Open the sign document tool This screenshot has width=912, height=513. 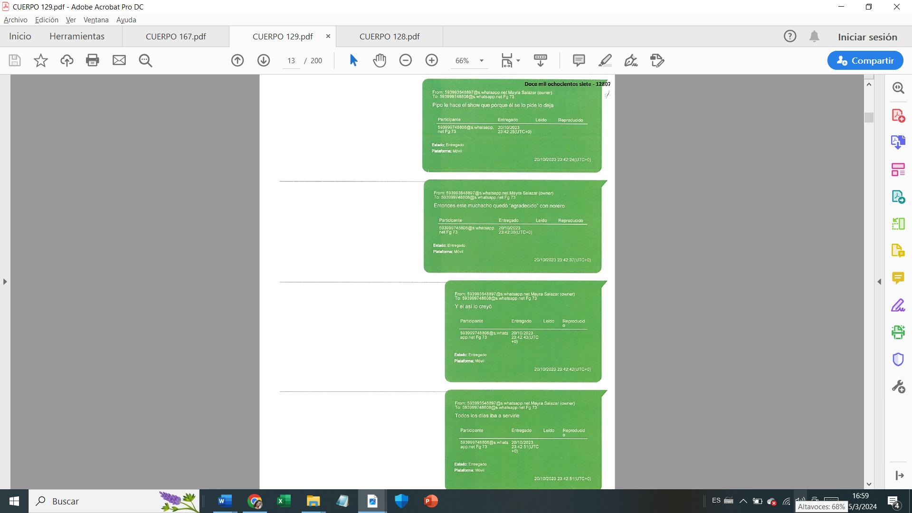coord(631,60)
